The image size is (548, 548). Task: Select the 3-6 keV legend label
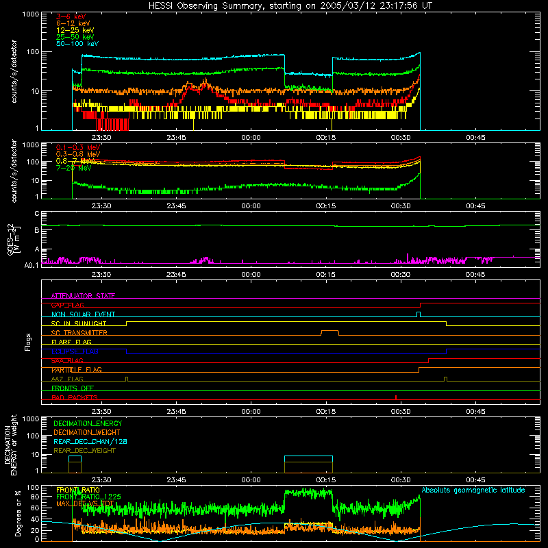pyautogui.click(x=71, y=16)
